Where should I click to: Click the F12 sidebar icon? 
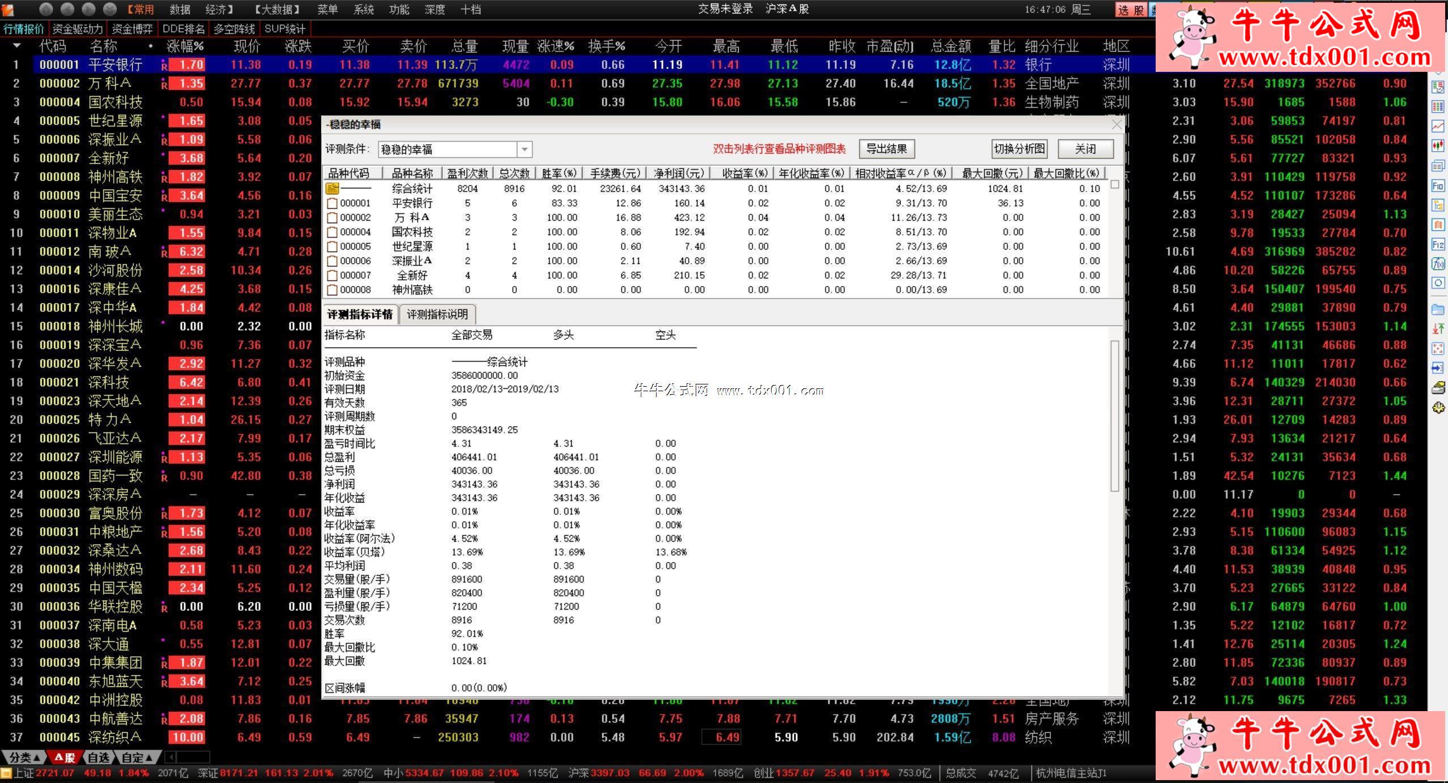coord(1438,245)
